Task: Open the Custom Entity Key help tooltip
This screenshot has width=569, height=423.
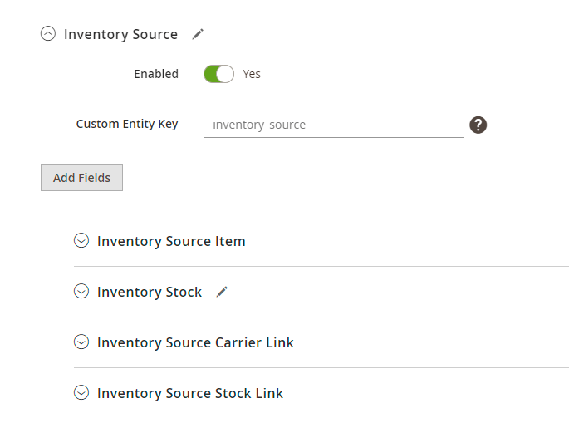Action: tap(478, 125)
